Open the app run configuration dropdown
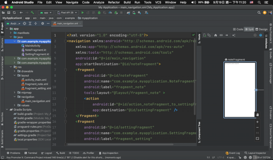273x160 pixels. [46, 13]
